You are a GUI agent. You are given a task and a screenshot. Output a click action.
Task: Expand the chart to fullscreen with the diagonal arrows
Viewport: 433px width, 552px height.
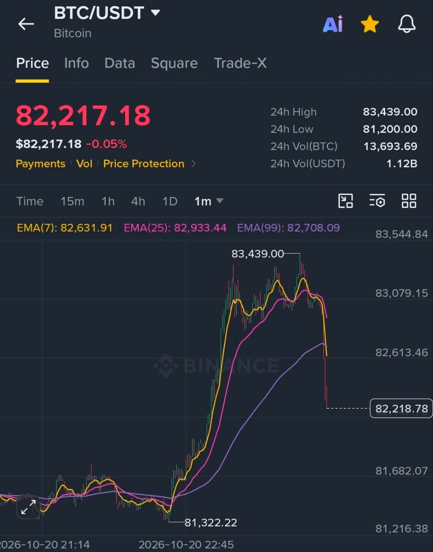28,507
